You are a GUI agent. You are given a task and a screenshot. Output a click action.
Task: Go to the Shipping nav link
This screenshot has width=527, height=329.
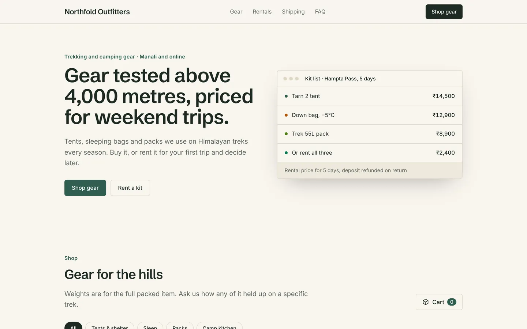(293, 12)
